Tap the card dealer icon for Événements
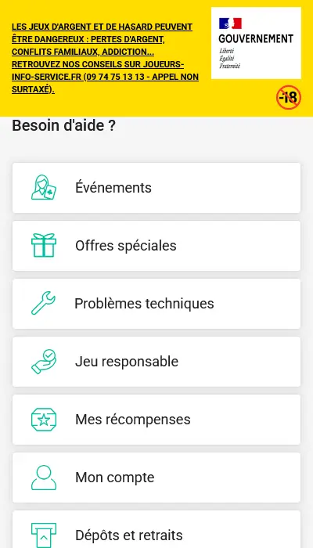Viewport: 313px width, 548px height. pos(44,188)
